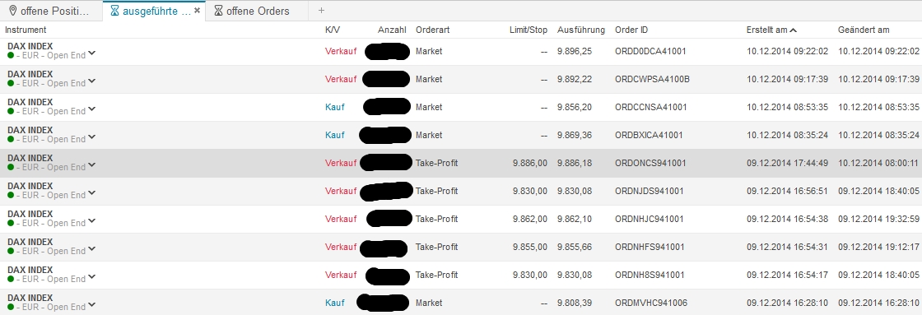Click green status dot of order ORDD0DCA41001
The image size is (922, 315).
pyautogui.click(x=11, y=55)
